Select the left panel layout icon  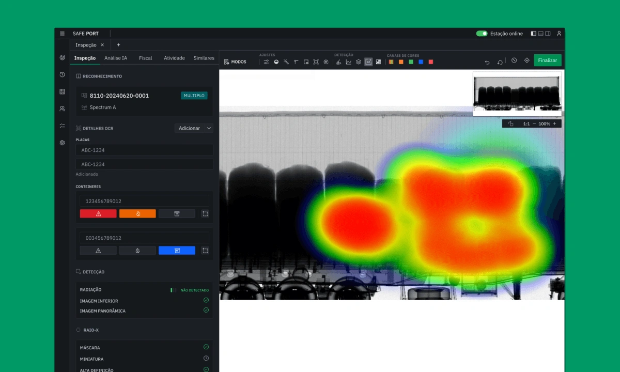[x=534, y=34]
